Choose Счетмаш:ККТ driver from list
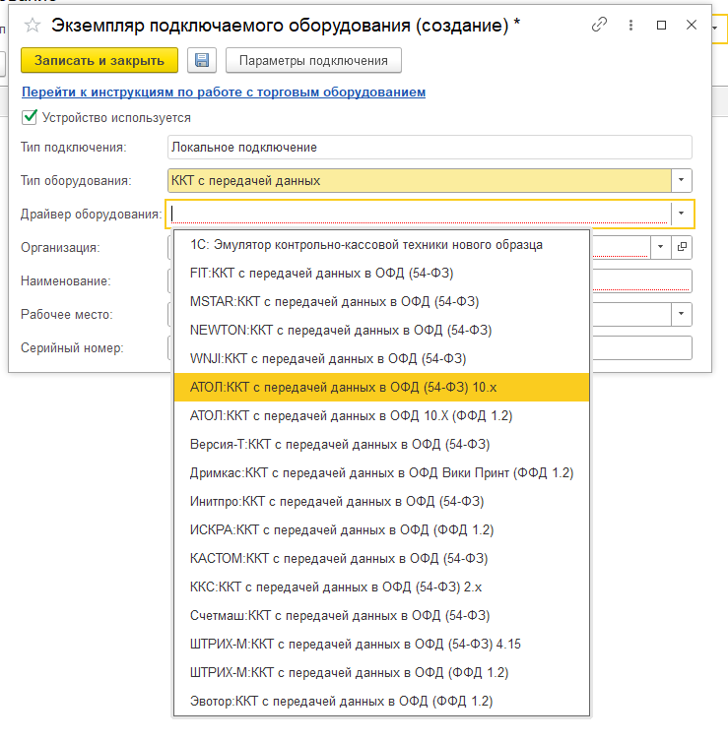The height and width of the screenshot is (741, 728). pos(382,615)
